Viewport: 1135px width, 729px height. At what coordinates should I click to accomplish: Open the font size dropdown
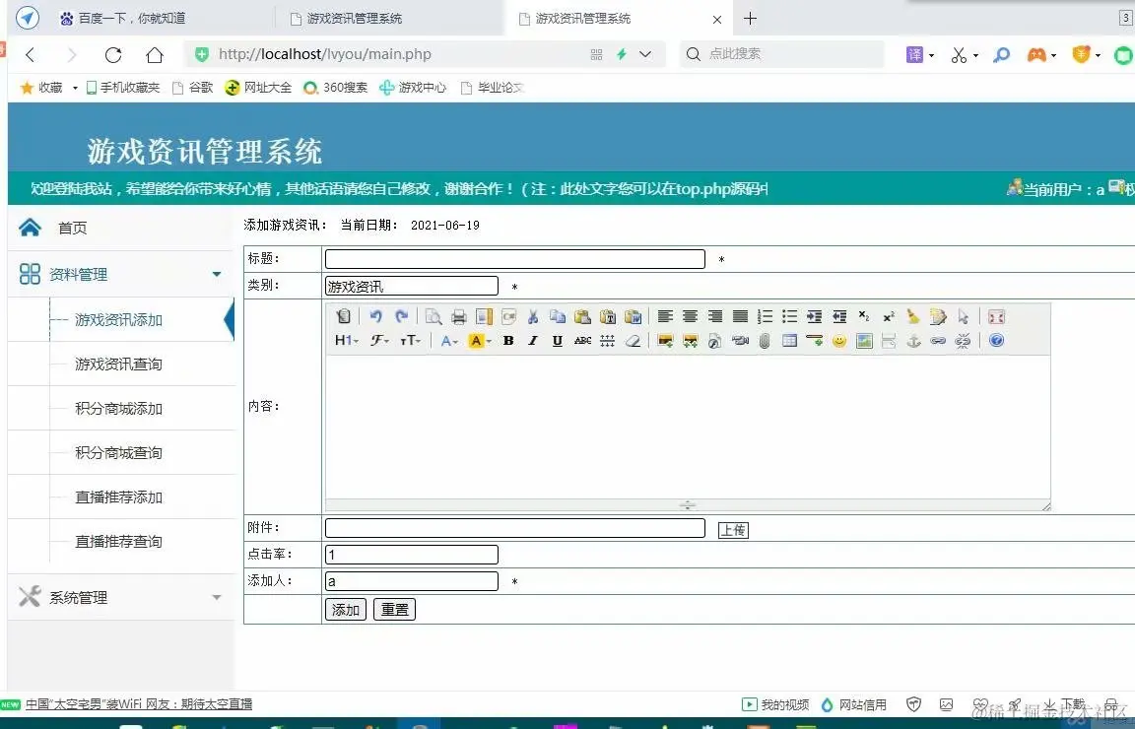coord(410,340)
